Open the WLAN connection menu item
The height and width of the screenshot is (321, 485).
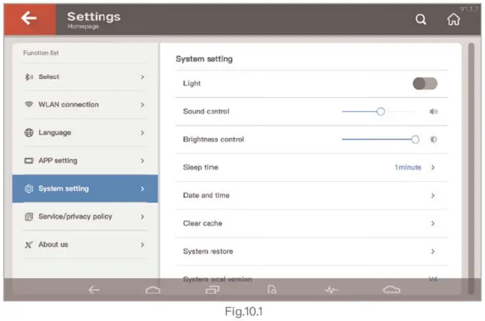pos(85,105)
